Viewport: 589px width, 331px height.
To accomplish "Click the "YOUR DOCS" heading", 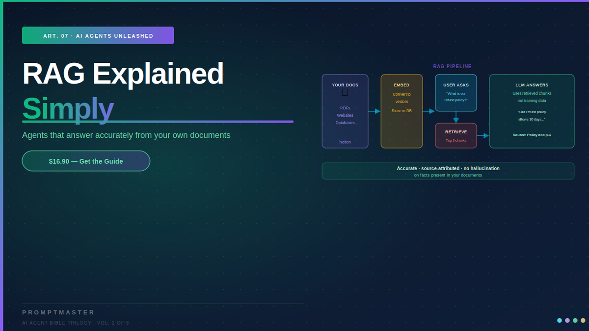I will point(345,85).
